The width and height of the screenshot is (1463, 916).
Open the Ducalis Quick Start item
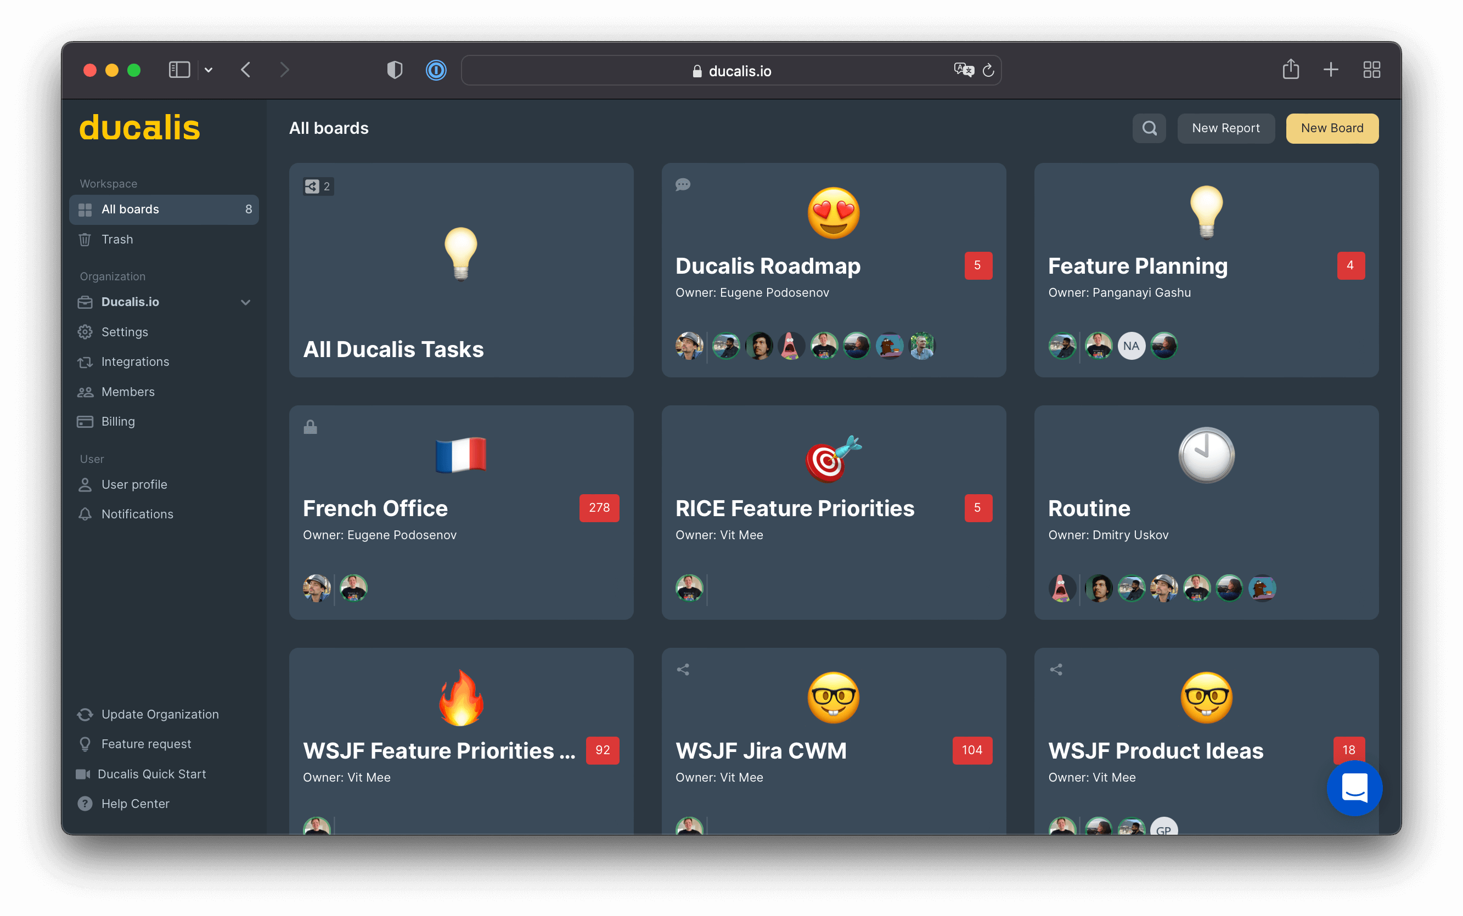[x=152, y=772]
